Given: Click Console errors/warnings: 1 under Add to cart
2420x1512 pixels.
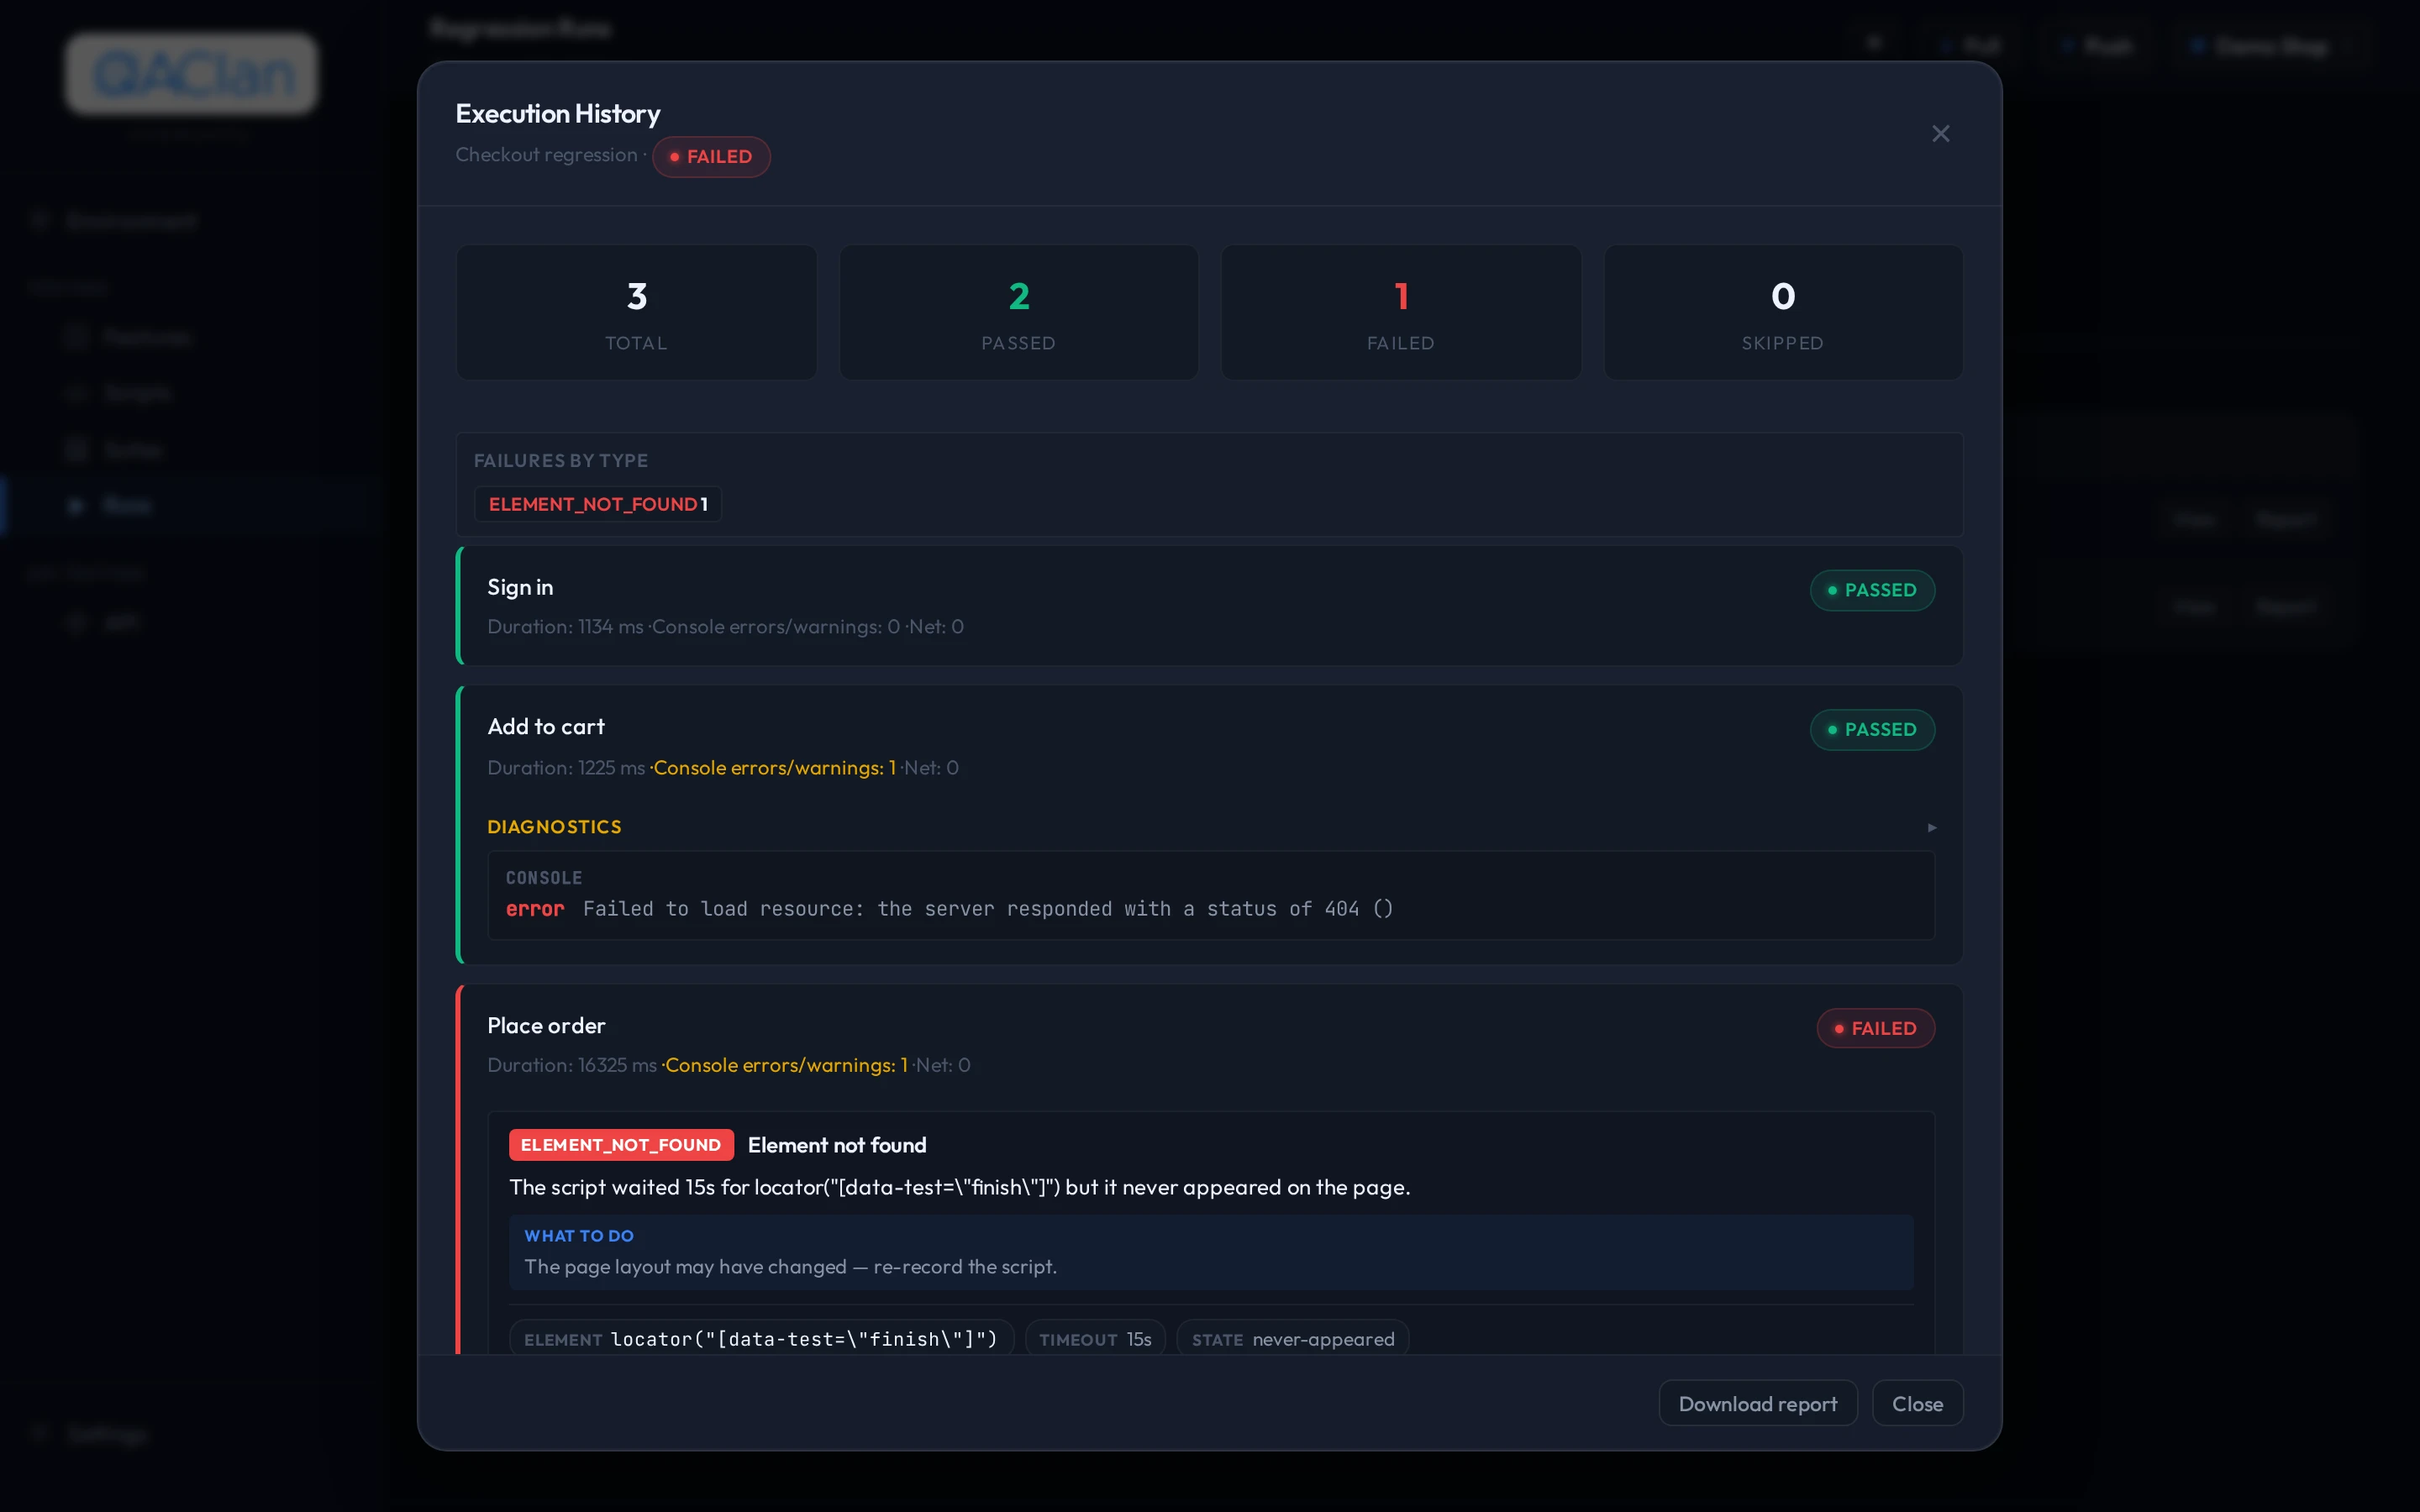Looking at the screenshot, I should (x=774, y=768).
